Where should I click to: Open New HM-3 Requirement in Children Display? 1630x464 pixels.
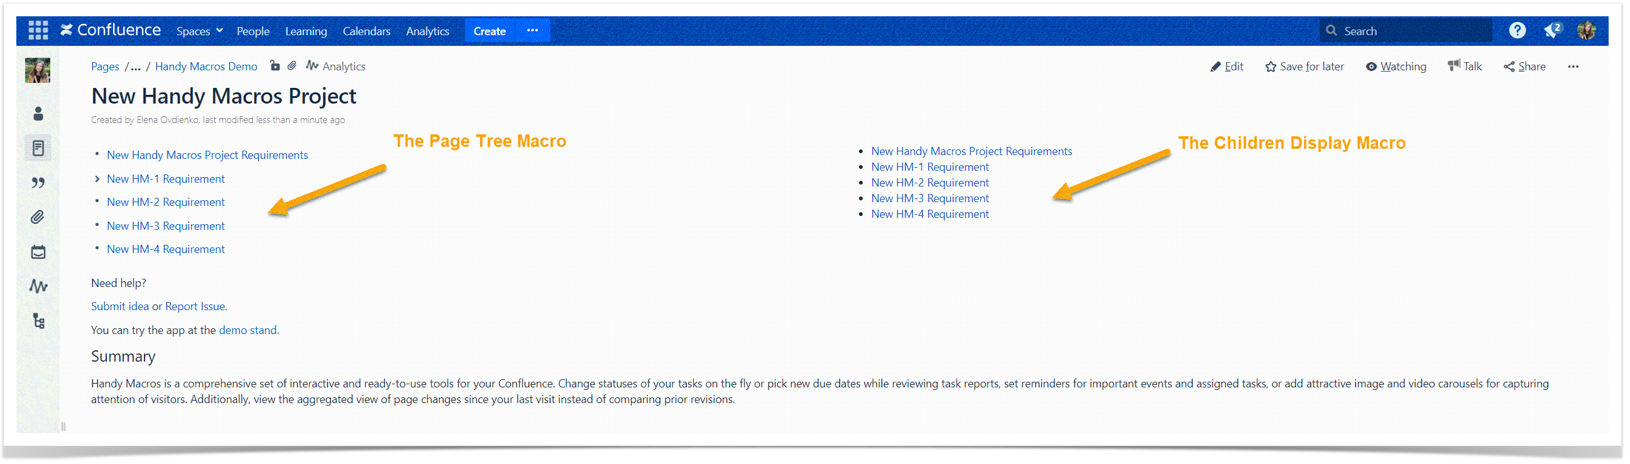click(929, 198)
